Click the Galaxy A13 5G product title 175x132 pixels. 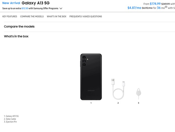tap(36, 3)
